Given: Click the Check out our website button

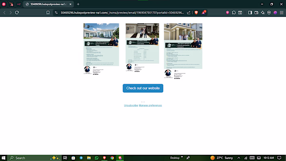Looking at the screenshot, I should (143, 88).
